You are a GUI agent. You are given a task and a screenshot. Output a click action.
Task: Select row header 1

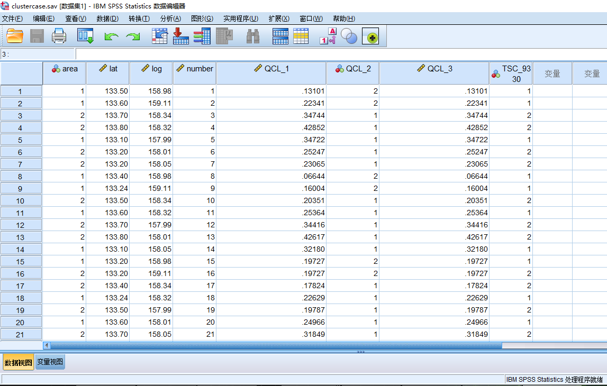[x=21, y=91]
